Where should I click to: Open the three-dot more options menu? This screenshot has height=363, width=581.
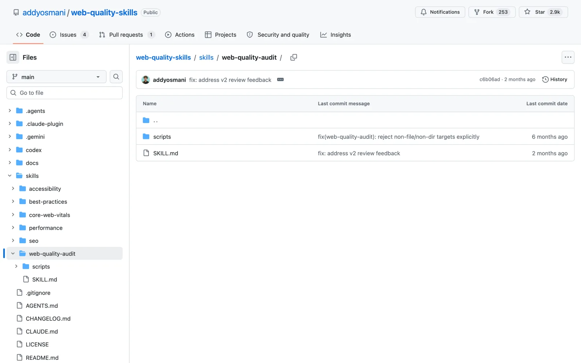coord(568,57)
